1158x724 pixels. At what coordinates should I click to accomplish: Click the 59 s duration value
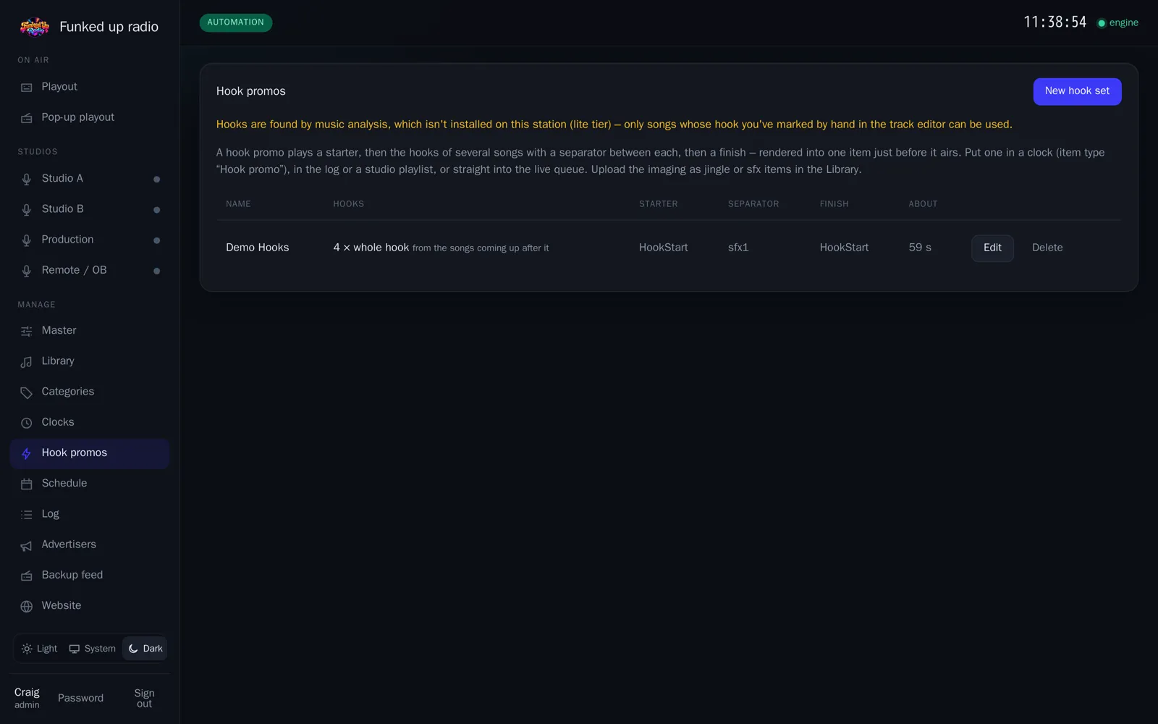[920, 248]
